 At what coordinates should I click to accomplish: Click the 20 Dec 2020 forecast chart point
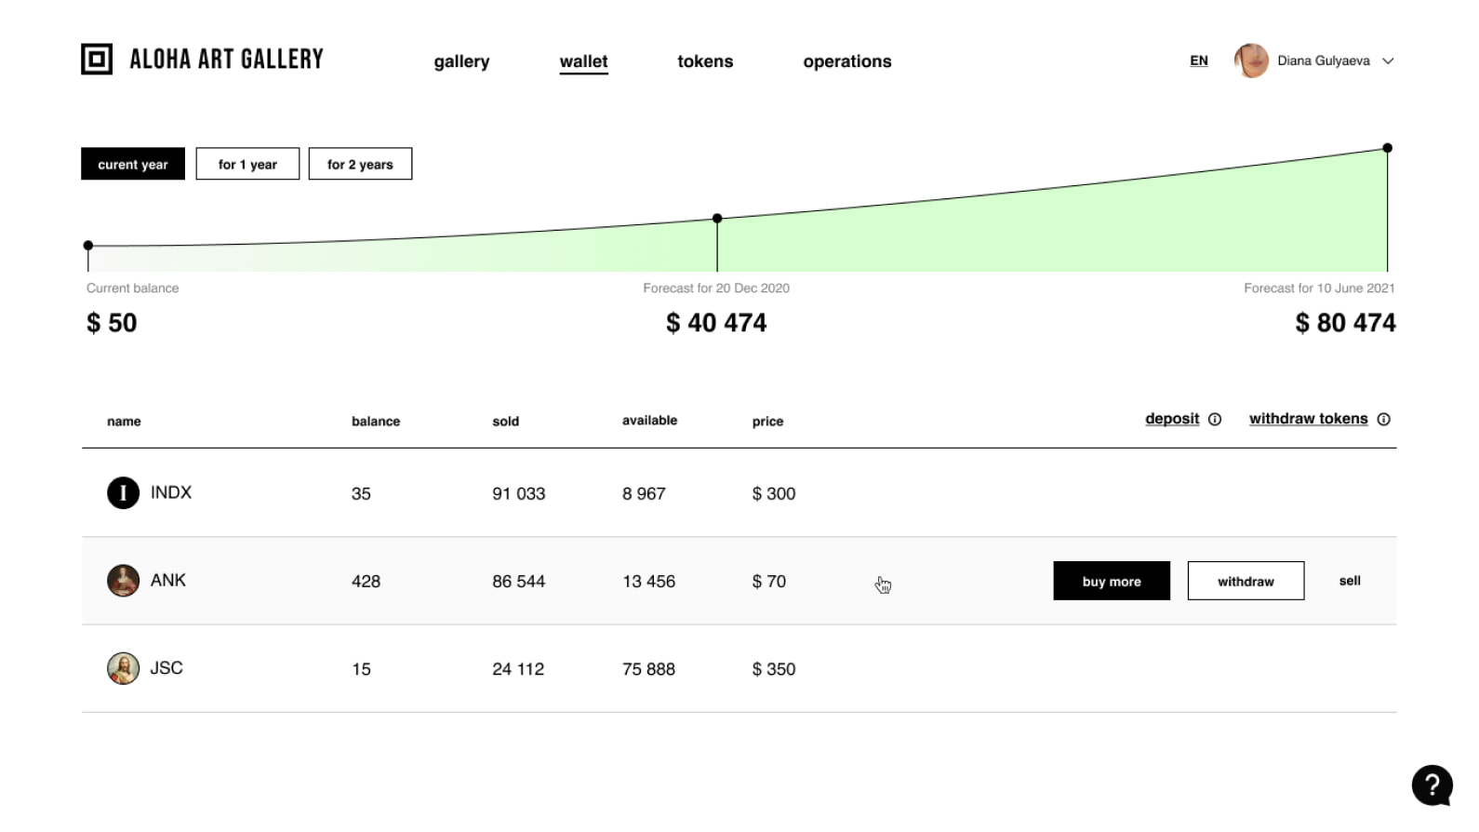(x=717, y=219)
